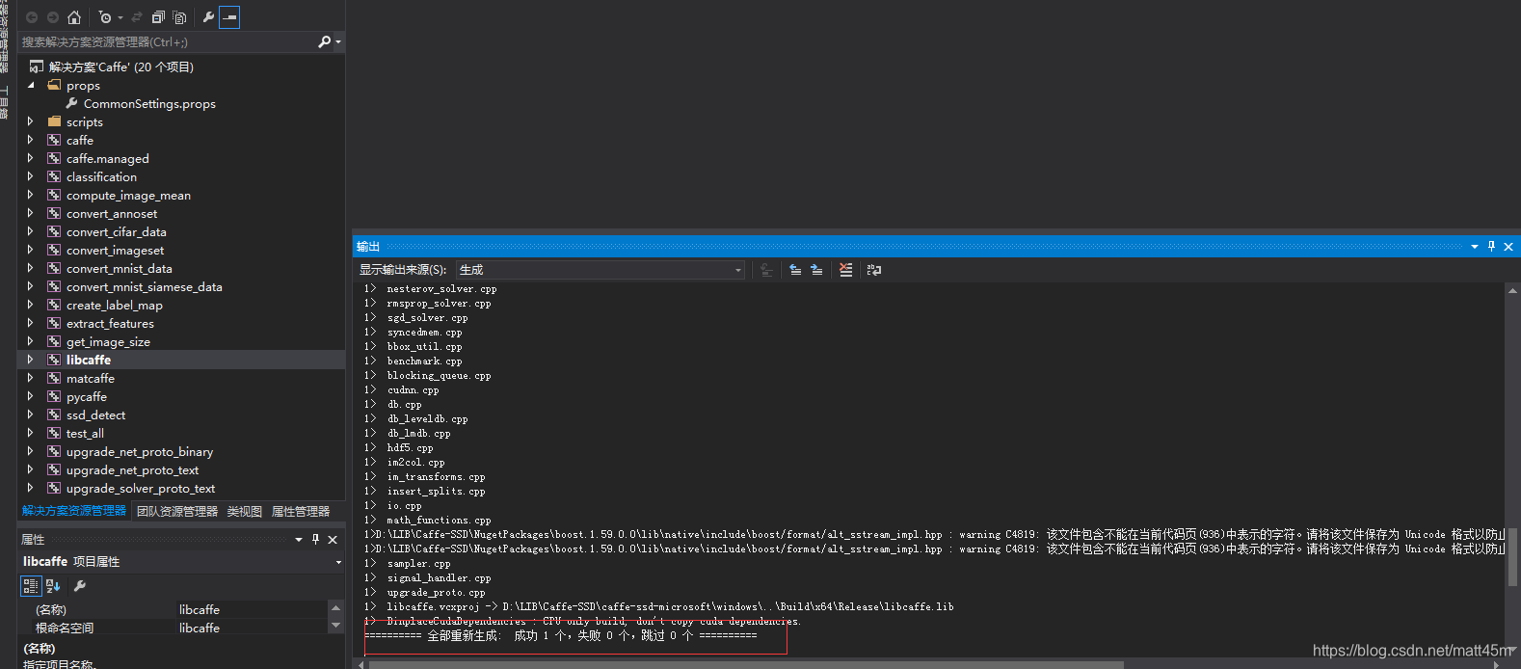
Task: Select the matcaffe project
Action: (91, 378)
